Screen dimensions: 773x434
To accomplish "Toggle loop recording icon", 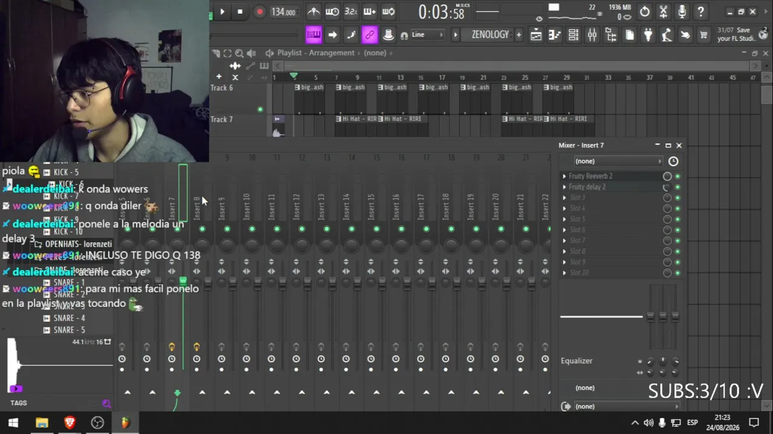I will click(388, 11).
